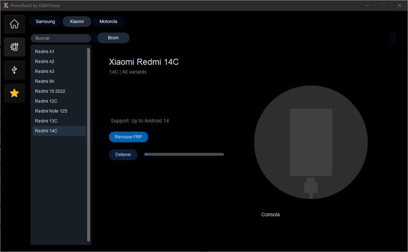Click the operation progress bar
408x252 pixels.
tap(184, 154)
